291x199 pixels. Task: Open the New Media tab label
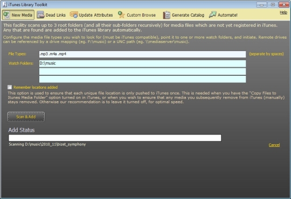click(x=22, y=15)
